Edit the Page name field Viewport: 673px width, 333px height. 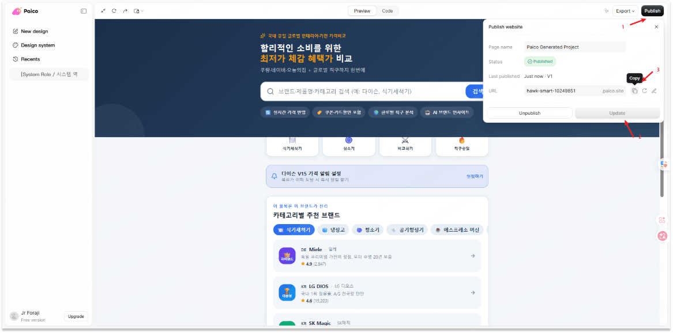575,47
